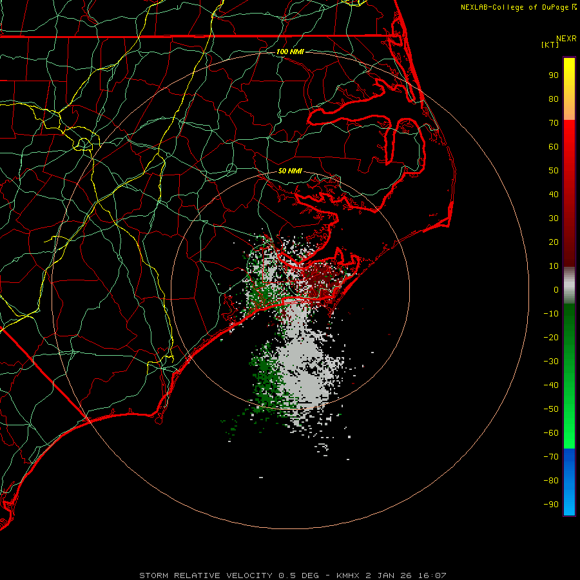Image resolution: width=580 pixels, height=580 pixels.
Task: Click the 100 NMI range ring label
Action: pyautogui.click(x=290, y=52)
